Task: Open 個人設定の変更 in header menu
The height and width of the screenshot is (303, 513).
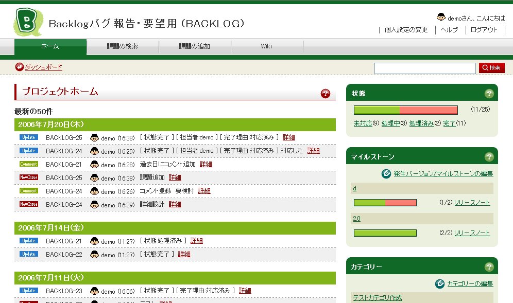Action: pyautogui.click(x=406, y=30)
